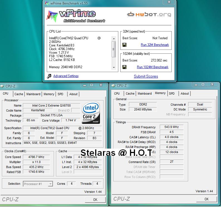Click OK in left CPU-Z window
This screenshot has width=221, height=207.
(x=95, y=200)
